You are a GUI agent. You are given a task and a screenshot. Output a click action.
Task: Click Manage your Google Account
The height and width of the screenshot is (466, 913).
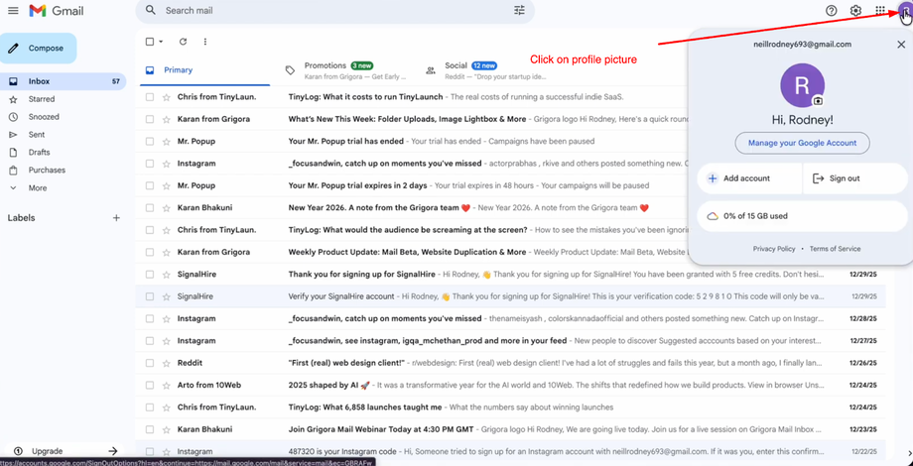802,143
